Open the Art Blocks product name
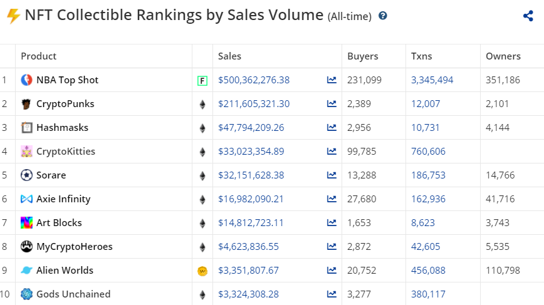This screenshot has height=305, width=544. pos(59,223)
